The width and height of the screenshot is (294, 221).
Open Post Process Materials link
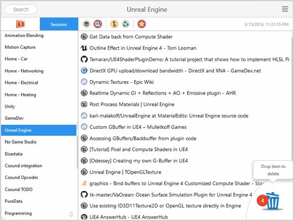(x=132, y=104)
